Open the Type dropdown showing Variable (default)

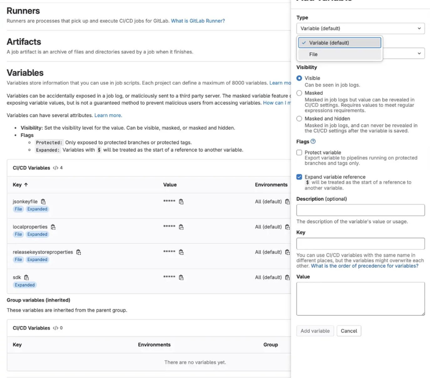click(361, 29)
